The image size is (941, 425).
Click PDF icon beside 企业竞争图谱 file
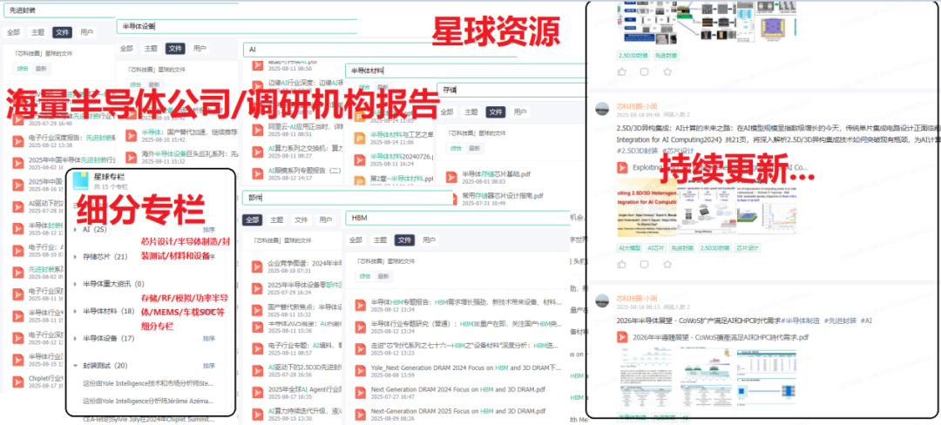pyautogui.click(x=257, y=266)
